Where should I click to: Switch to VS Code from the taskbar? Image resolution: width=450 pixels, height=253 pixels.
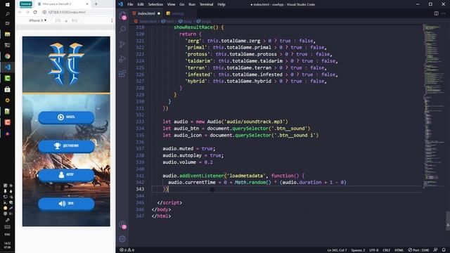8,67
